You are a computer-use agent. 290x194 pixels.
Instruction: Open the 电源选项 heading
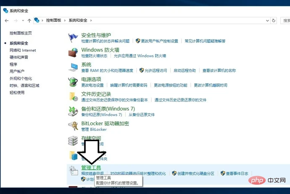pyautogui.click(x=91, y=79)
